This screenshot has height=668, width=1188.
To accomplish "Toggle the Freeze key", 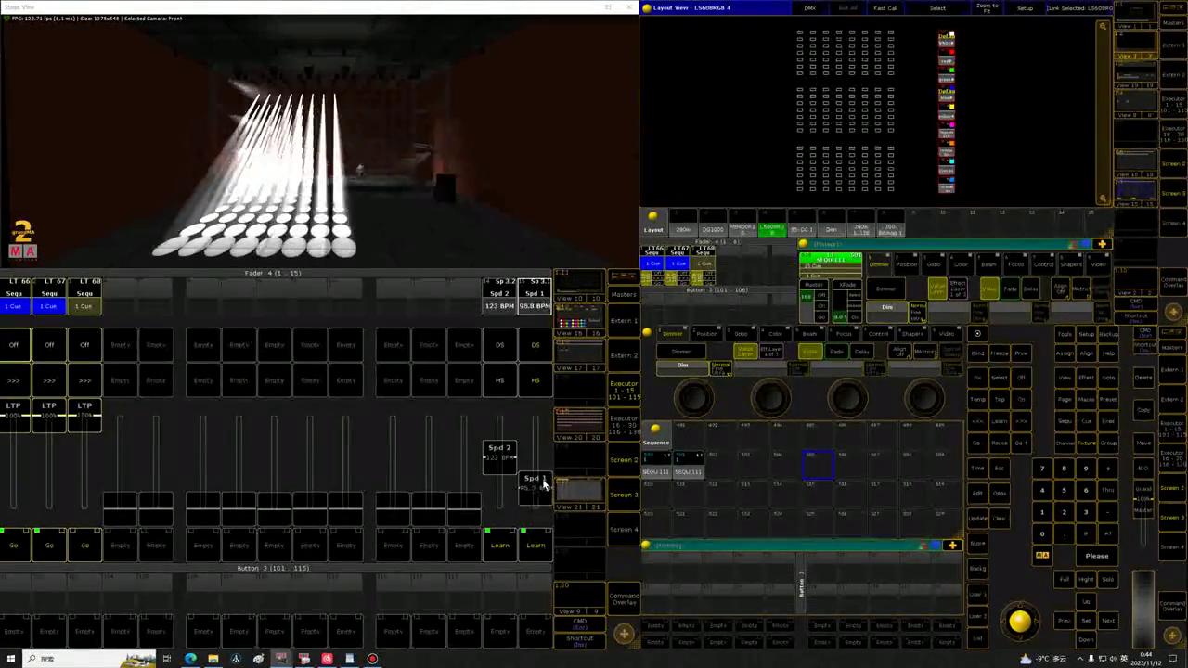I will (999, 353).
